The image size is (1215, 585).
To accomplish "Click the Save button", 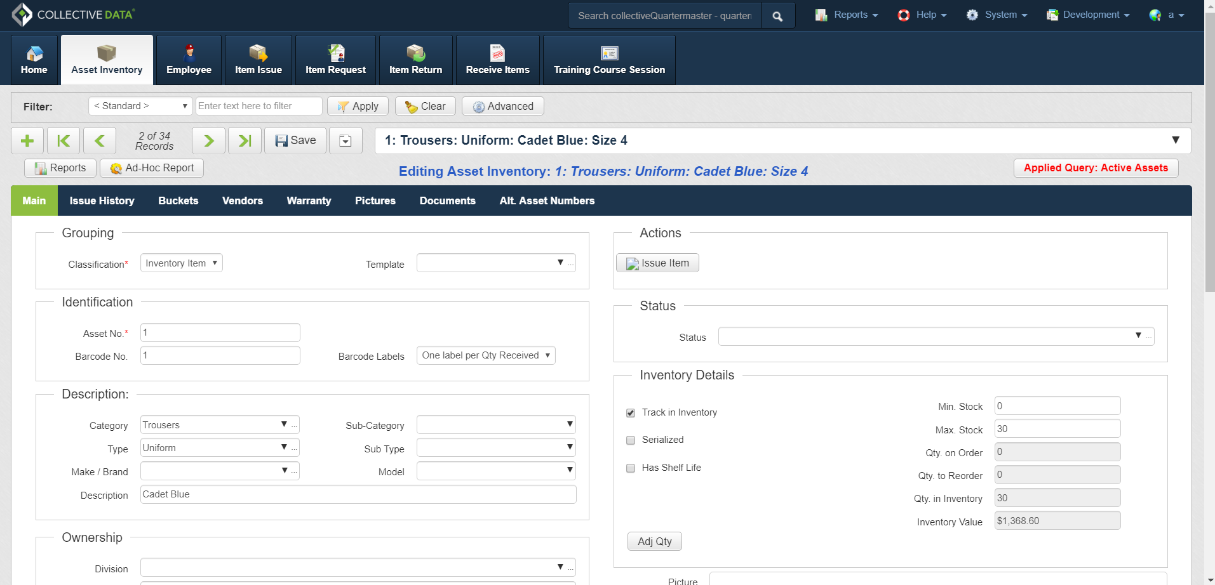I will pyautogui.click(x=295, y=141).
